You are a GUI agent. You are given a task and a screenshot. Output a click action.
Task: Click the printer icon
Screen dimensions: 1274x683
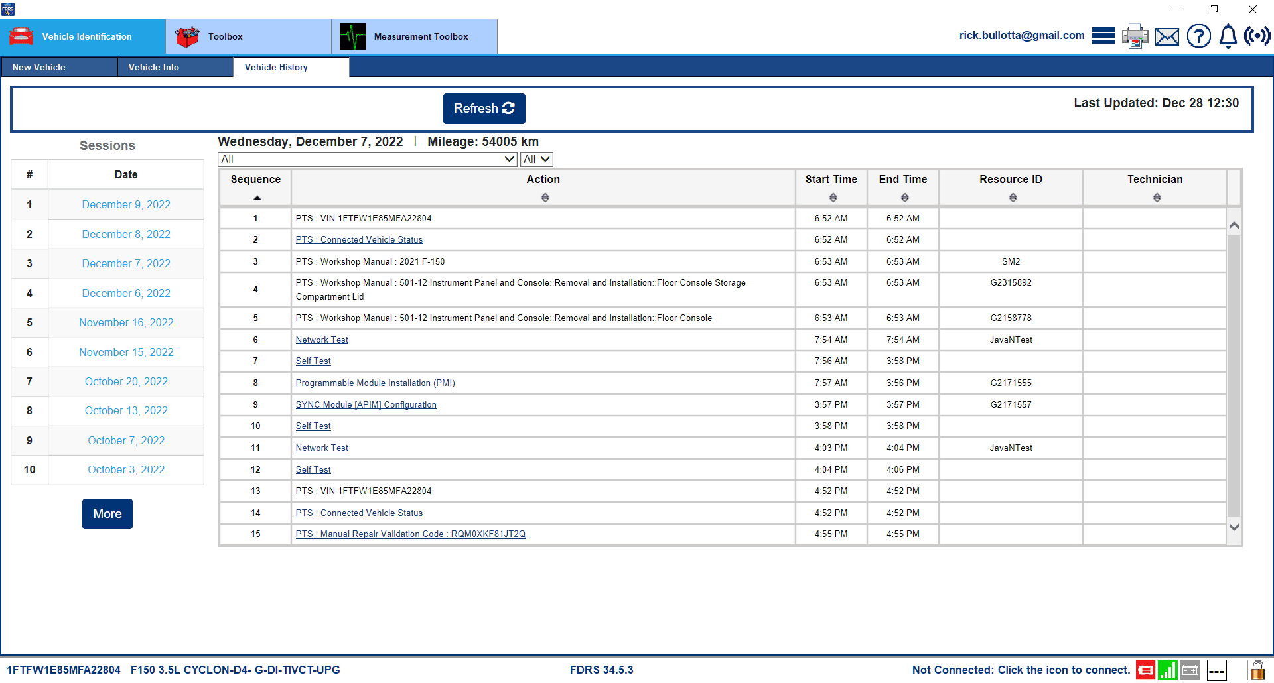[1135, 36]
